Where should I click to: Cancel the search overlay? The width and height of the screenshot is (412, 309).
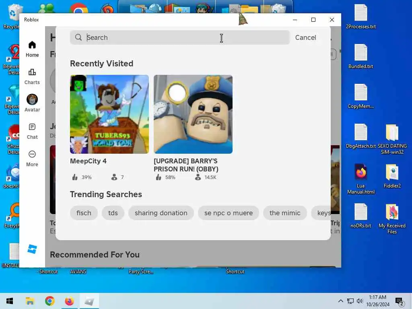305,37
